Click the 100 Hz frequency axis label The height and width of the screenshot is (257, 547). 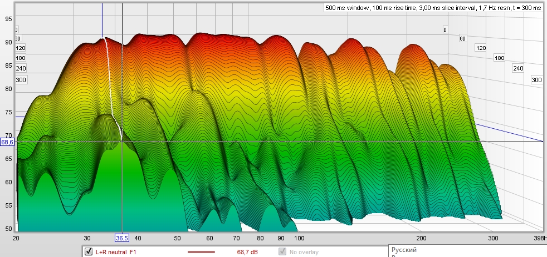(299, 238)
